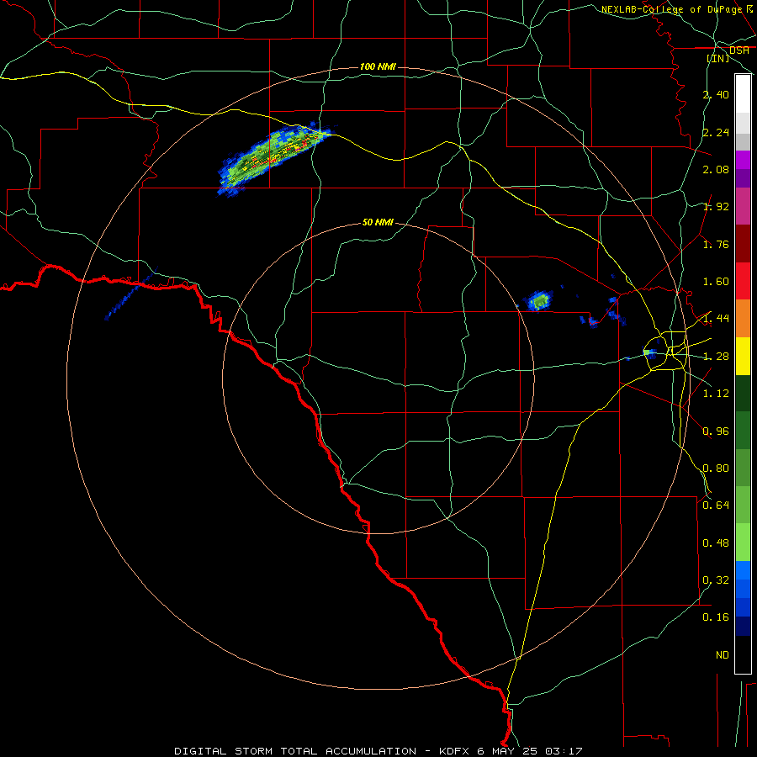This screenshot has height=757, width=757.
Task: Click the small green rainfall cell in east
Action: (x=539, y=301)
